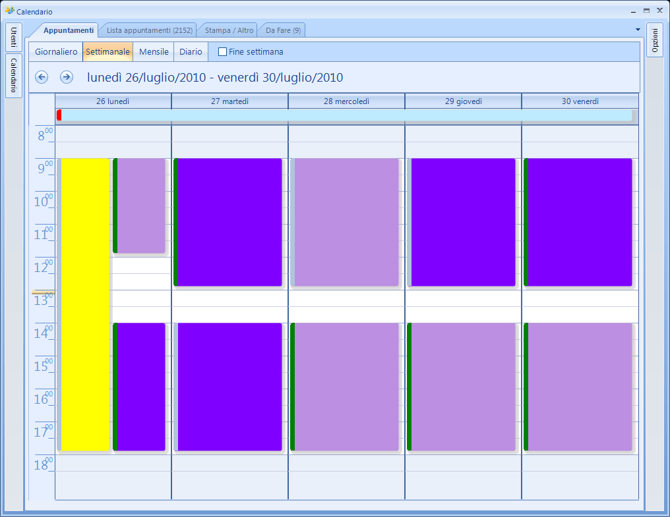This screenshot has height=517, width=670.
Task: Select Wednesday afternoon light purple appointment
Action: coord(344,387)
